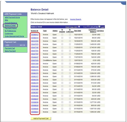The image size is (127, 122).
Task: Open invoice 15698839
Action: pos(35,106)
